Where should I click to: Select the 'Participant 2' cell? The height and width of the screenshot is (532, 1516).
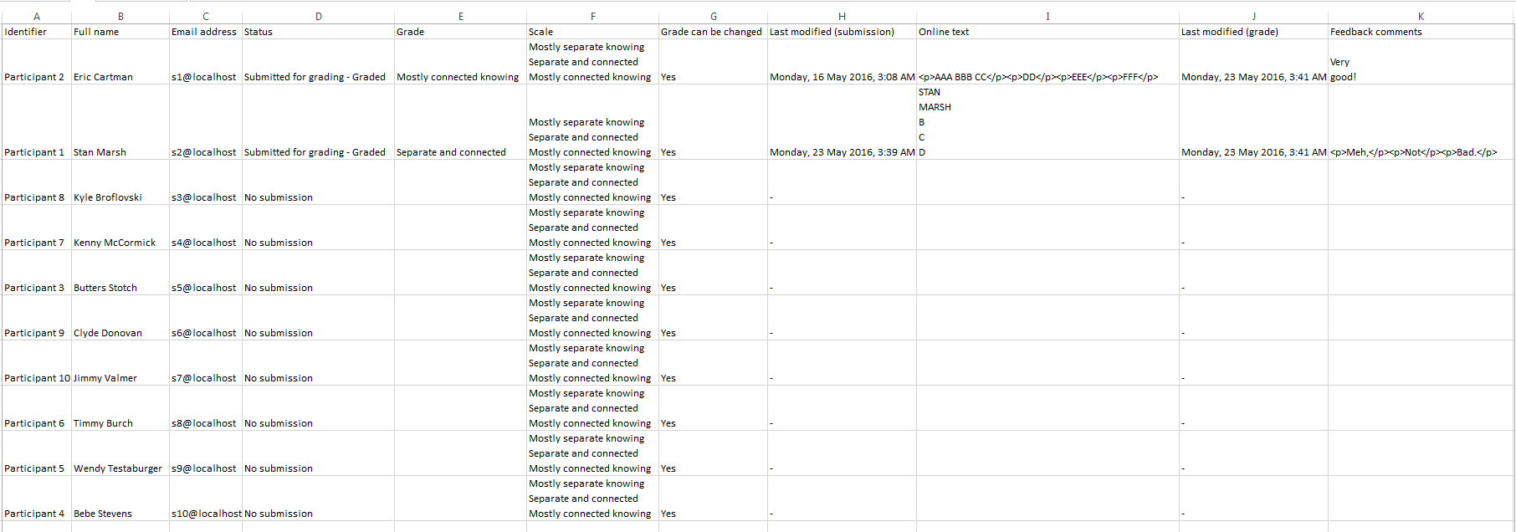point(37,62)
